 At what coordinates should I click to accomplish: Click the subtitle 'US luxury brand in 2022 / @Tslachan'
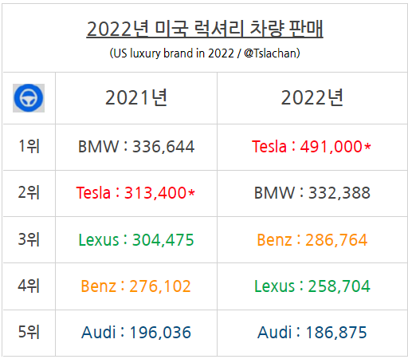[205, 53]
